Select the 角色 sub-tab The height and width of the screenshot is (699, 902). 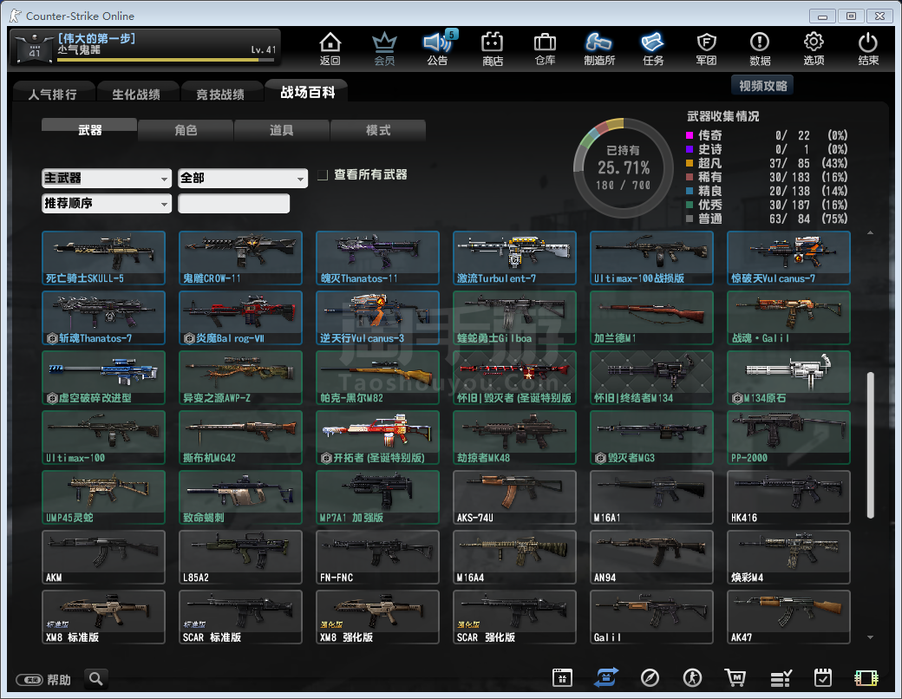point(186,130)
